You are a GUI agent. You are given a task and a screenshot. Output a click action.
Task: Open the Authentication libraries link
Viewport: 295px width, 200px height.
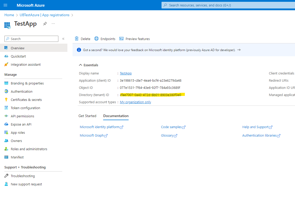(x=261, y=135)
